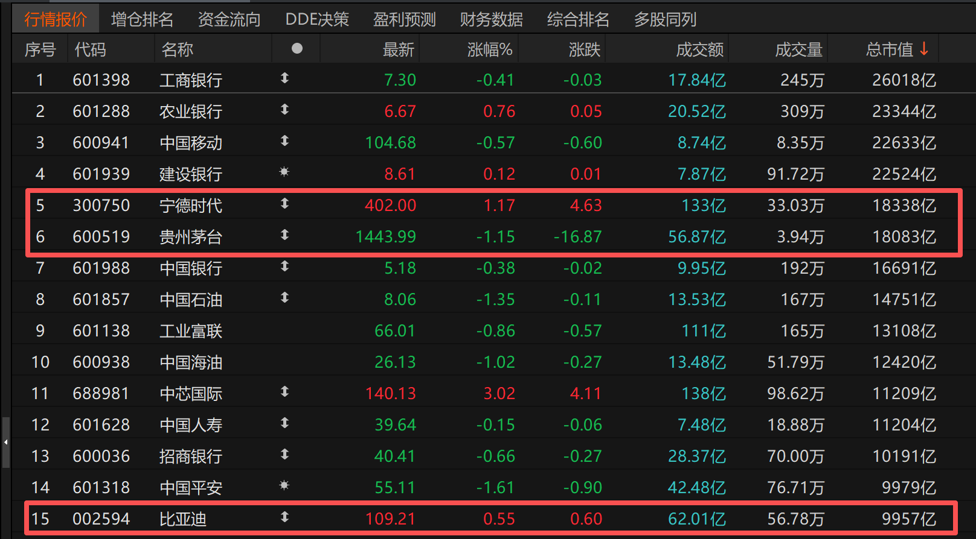This screenshot has width=976, height=539.
Task: Select the 中国石油 stock name
Action: pos(191,300)
